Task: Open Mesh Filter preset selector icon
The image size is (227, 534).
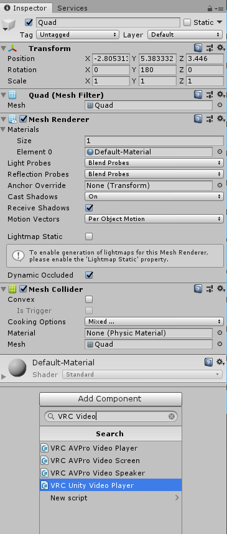Action: click(x=210, y=95)
